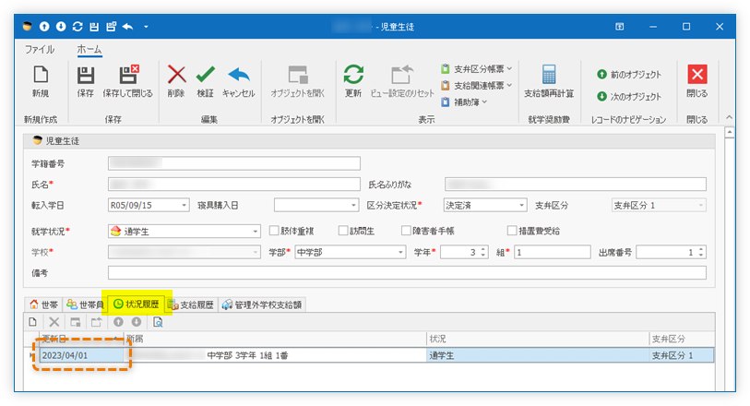This screenshot has width=750, height=406.
Task: Switch to 世帯員 tab
Action: click(x=86, y=304)
